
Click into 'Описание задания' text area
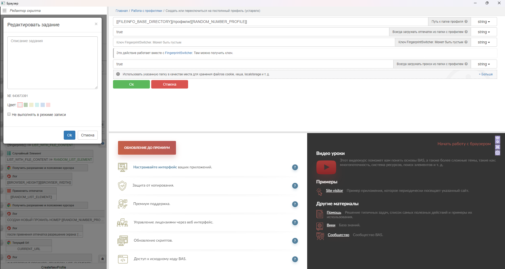click(52, 63)
